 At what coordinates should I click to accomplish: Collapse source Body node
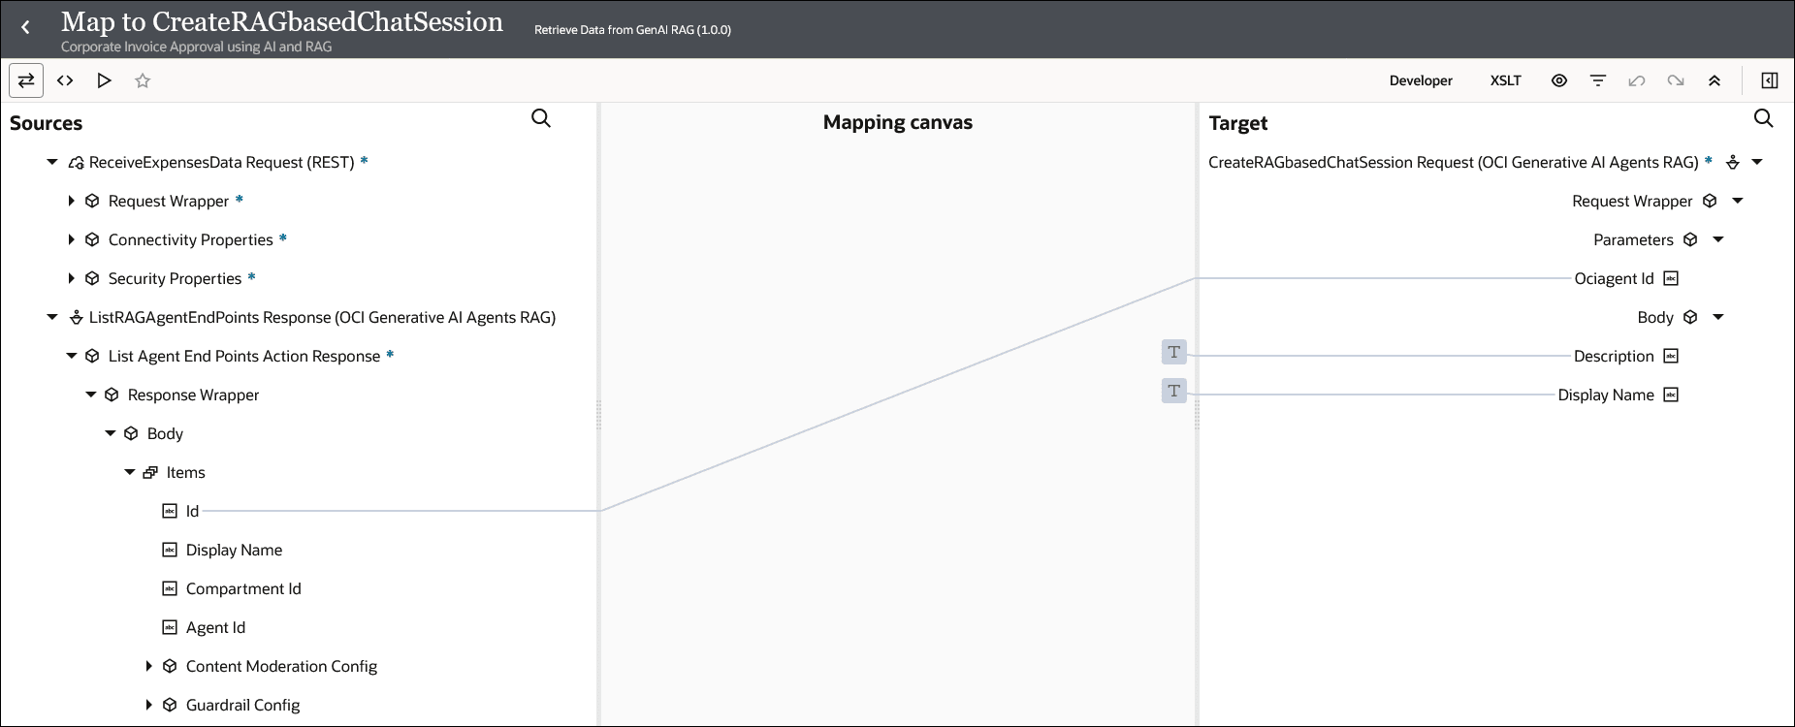tap(111, 433)
